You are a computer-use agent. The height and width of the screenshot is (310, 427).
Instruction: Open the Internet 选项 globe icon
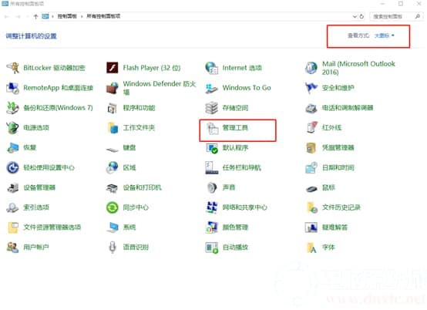212,68
